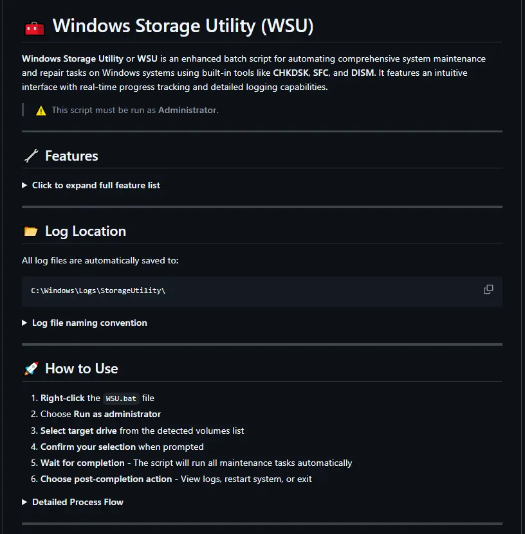
Task: Select the How to Use heading
Action: tap(82, 368)
